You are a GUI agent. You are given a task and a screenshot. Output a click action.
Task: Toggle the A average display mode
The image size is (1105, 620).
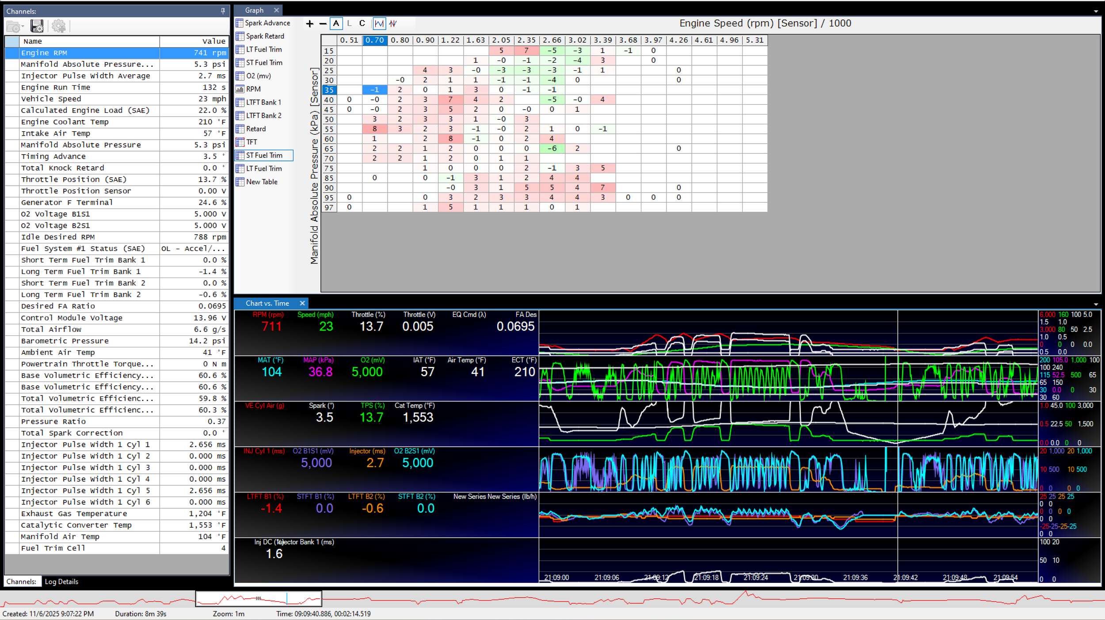click(x=336, y=23)
